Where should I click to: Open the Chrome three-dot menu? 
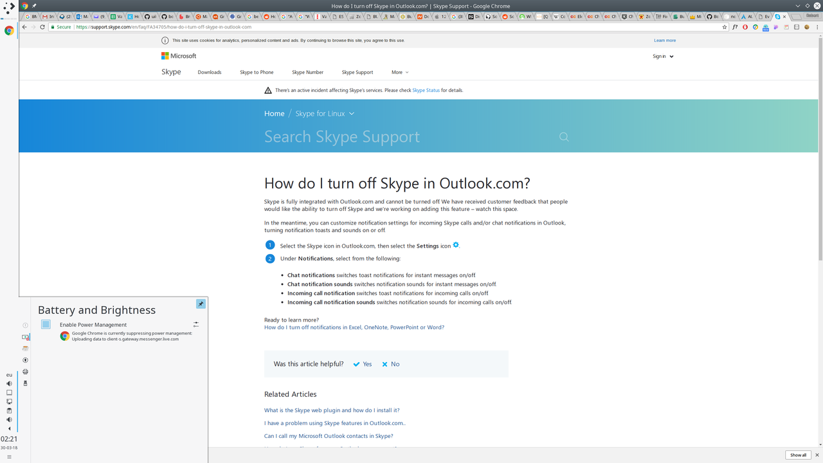tap(817, 27)
